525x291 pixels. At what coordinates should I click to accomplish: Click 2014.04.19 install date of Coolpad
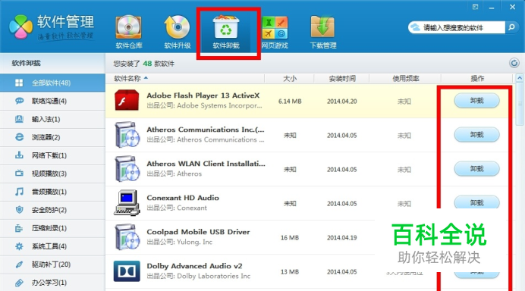[x=342, y=237]
